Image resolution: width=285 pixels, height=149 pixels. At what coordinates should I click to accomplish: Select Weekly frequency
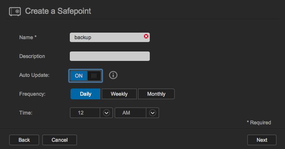(119, 94)
